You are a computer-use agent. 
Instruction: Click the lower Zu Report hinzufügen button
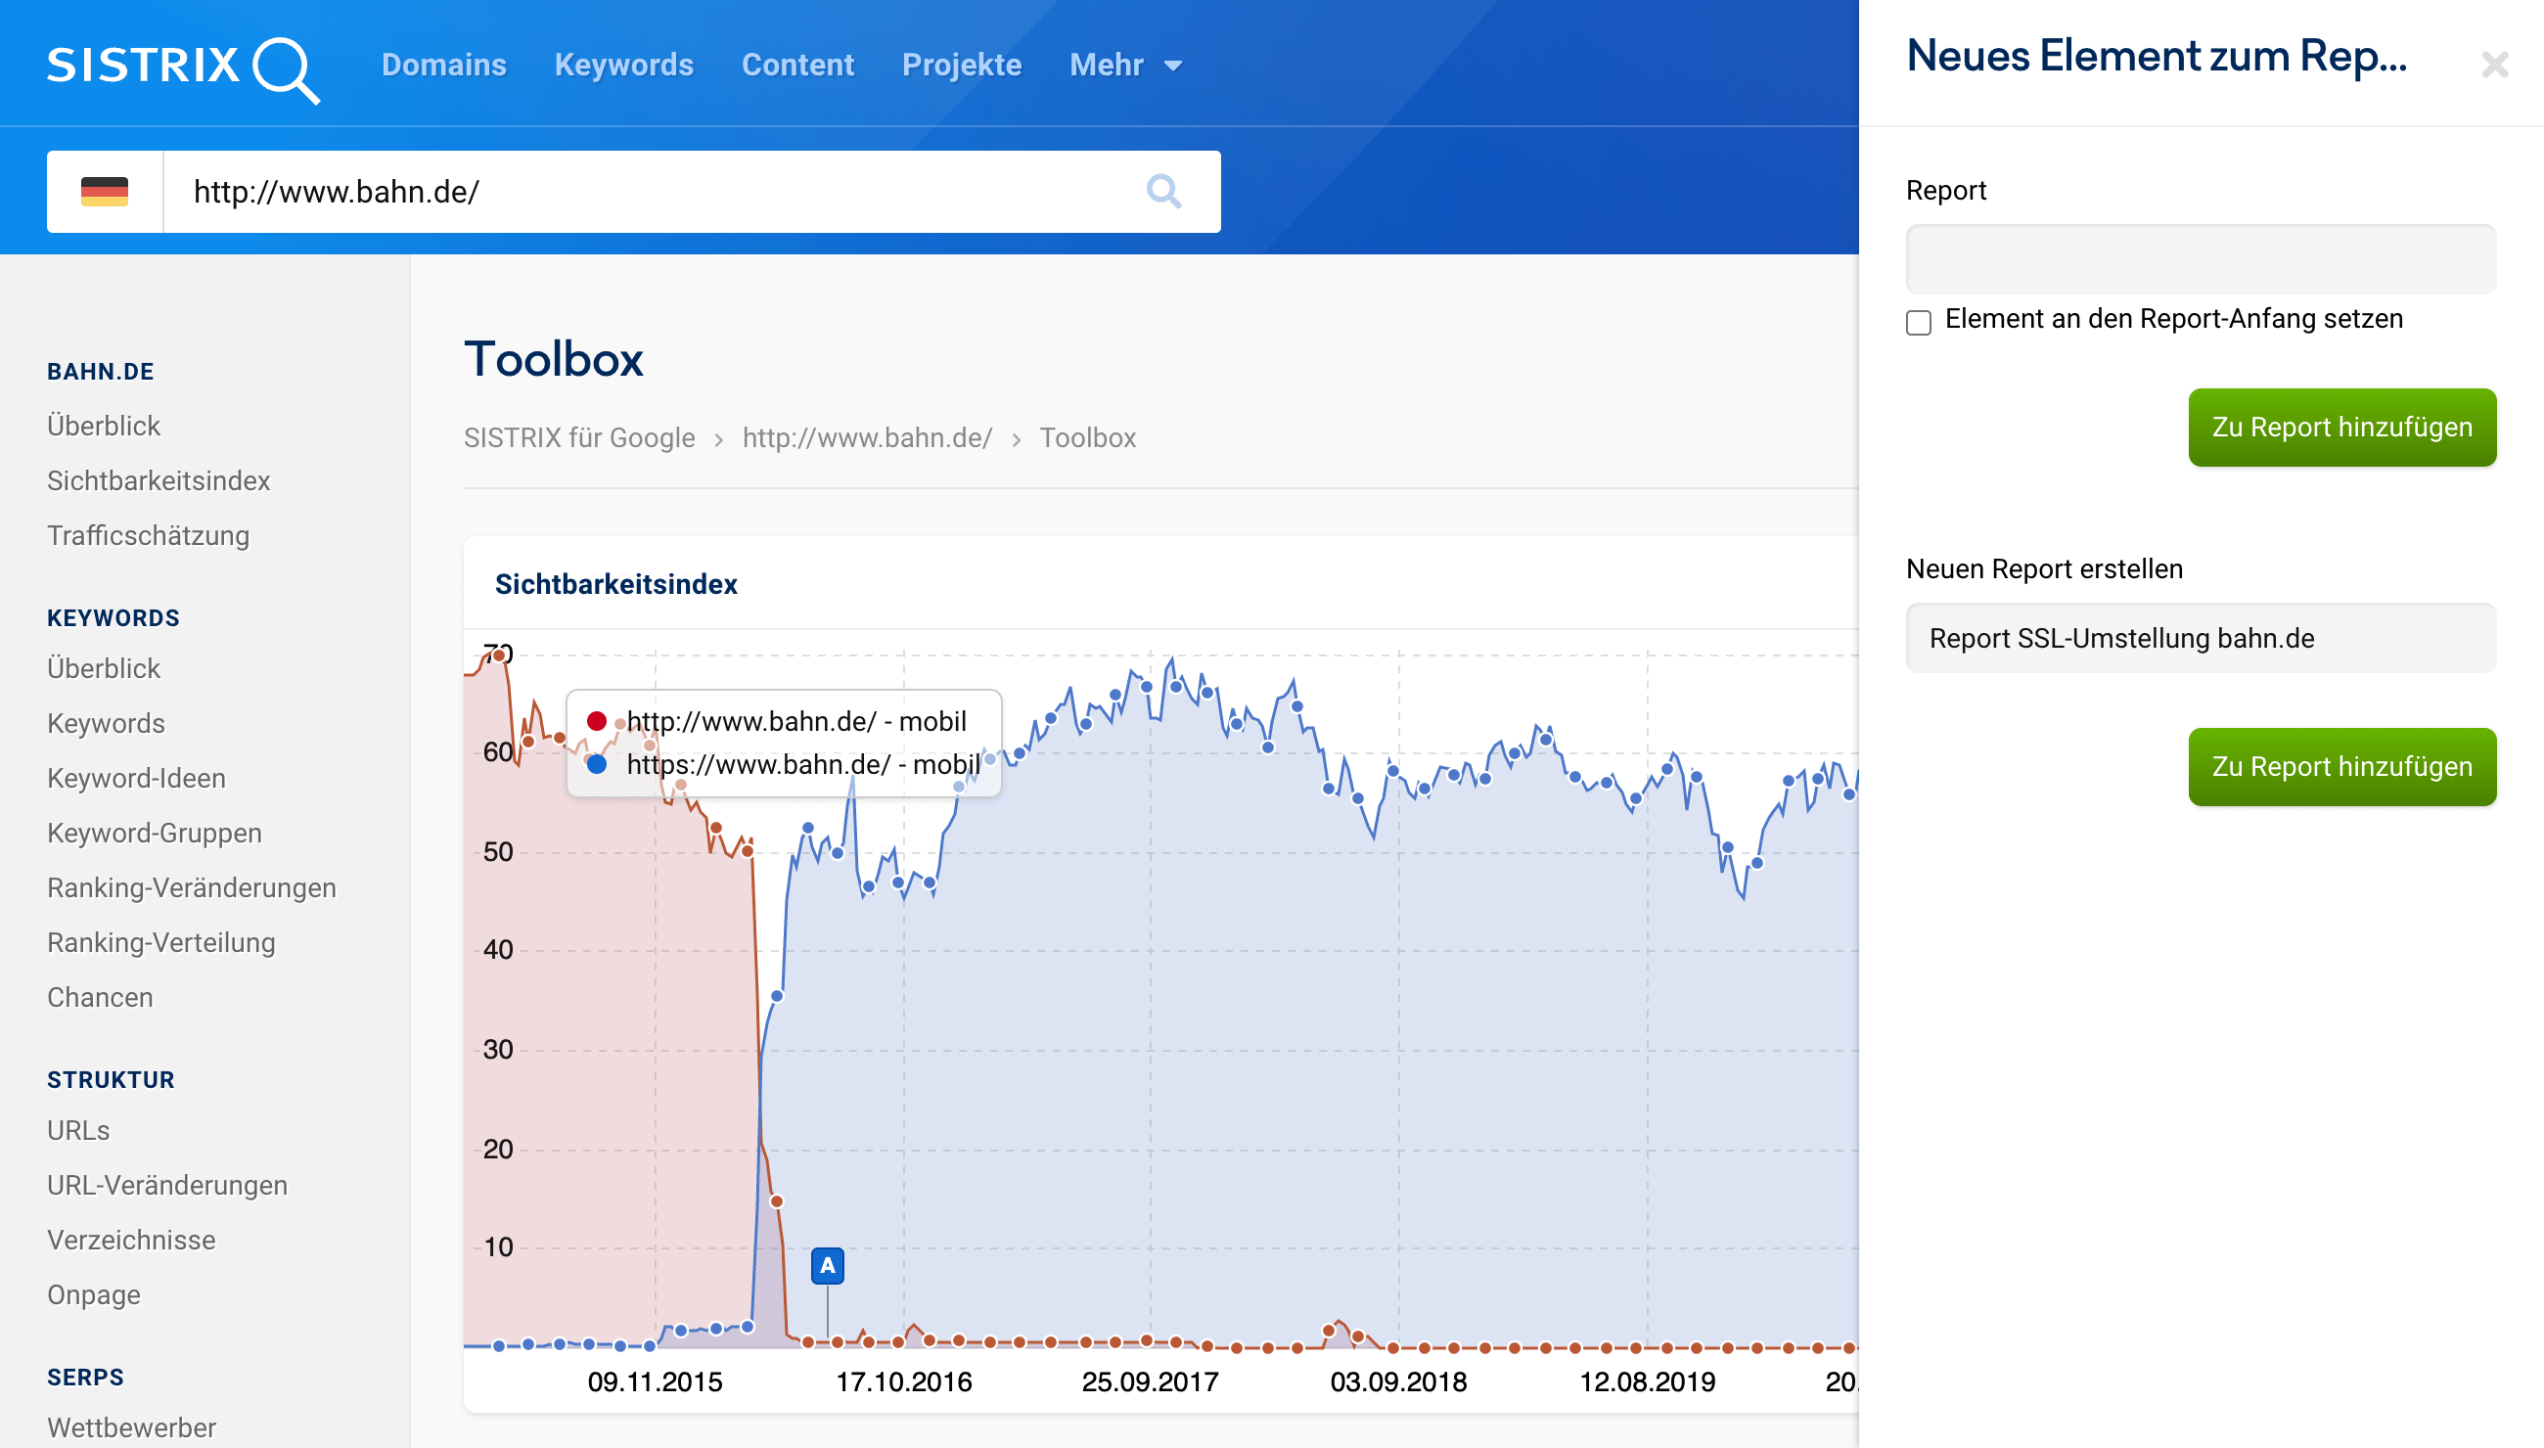(2341, 767)
